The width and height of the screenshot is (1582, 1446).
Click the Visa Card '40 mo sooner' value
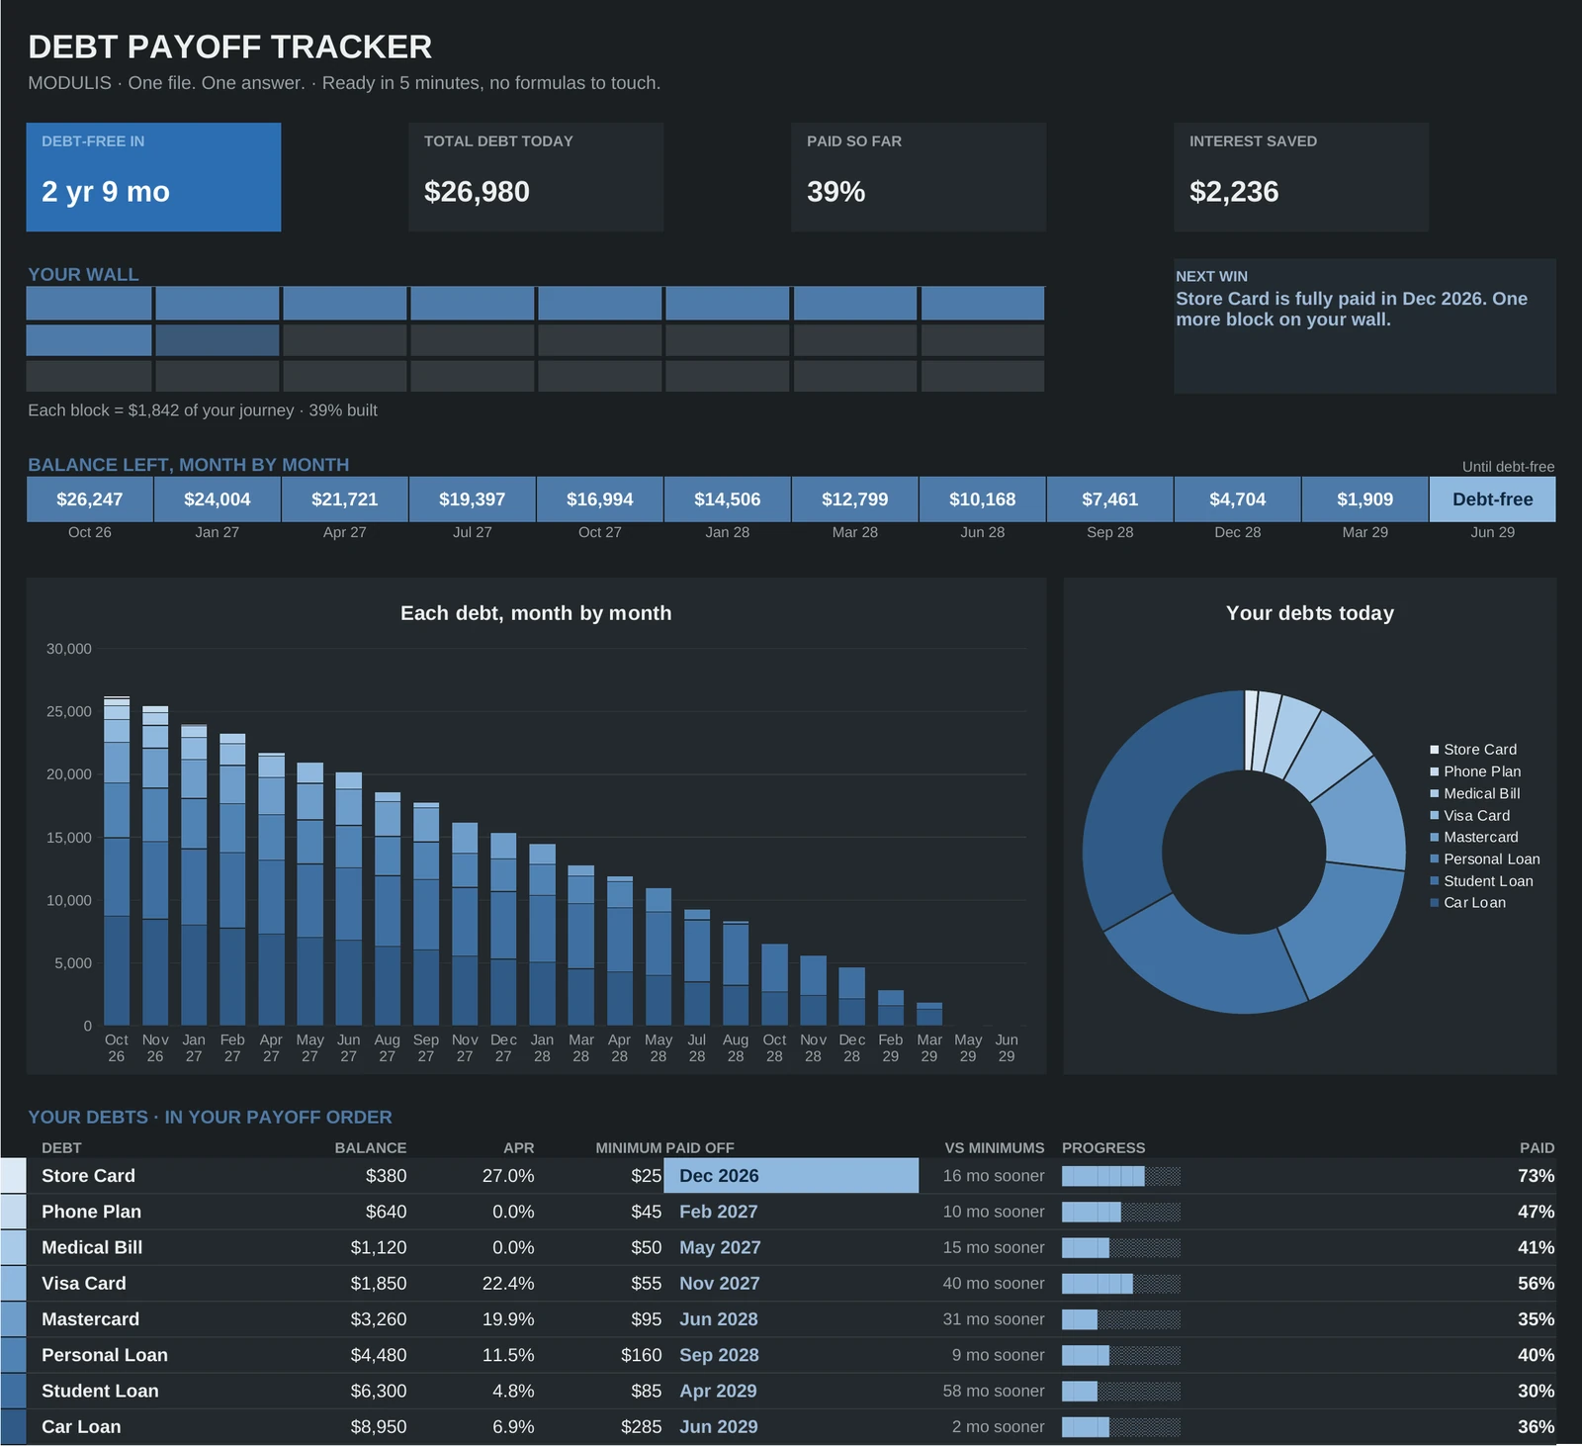(x=994, y=1284)
